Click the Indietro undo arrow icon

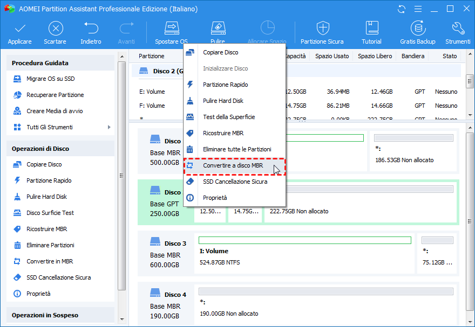click(91, 29)
